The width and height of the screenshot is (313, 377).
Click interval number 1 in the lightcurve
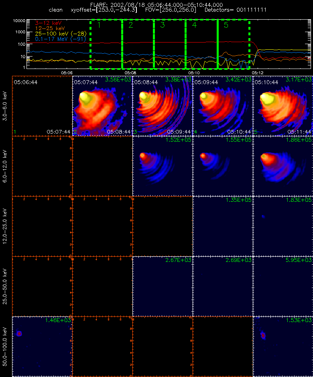point(99,25)
